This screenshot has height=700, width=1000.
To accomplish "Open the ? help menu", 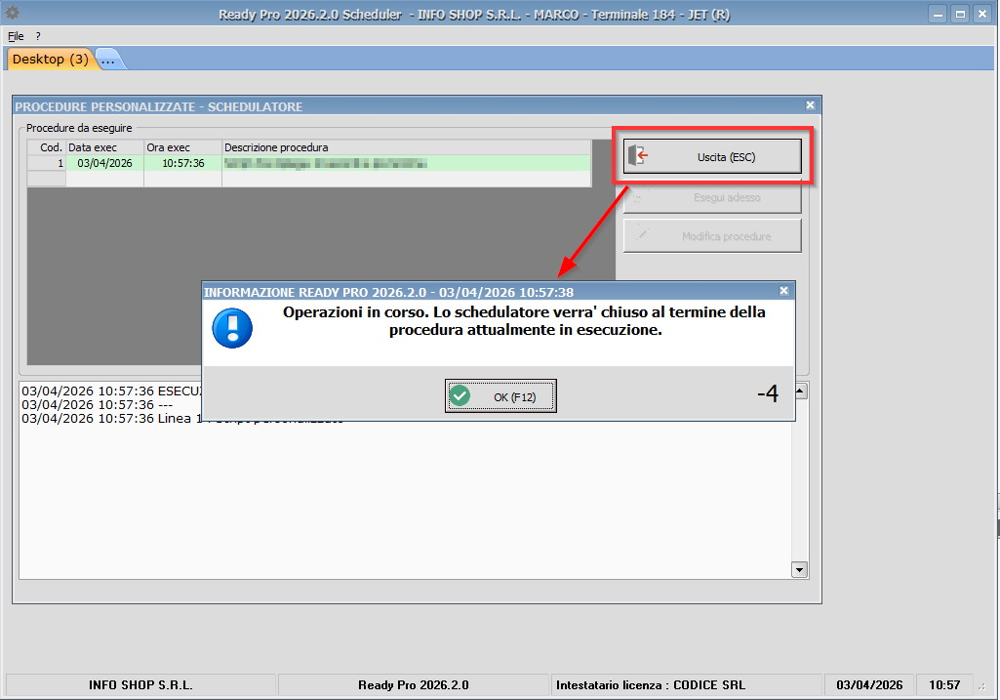I will [x=38, y=36].
